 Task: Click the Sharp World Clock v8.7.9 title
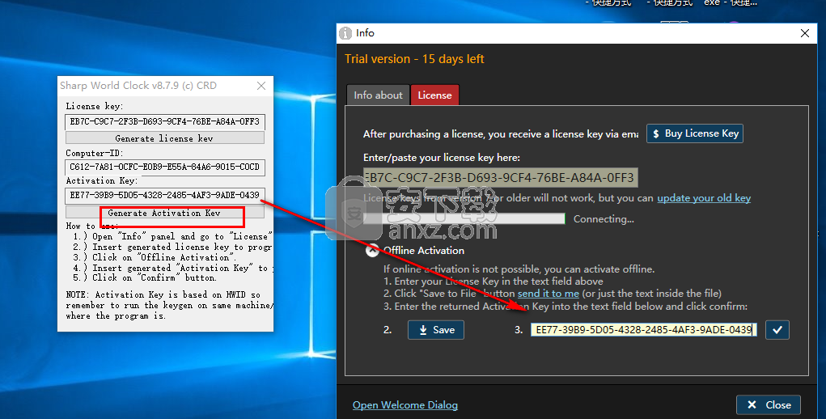pyautogui.click(x=138, y=86)
